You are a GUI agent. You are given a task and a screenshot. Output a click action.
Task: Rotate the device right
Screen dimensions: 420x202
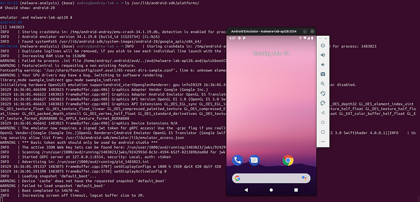[323, 103]
